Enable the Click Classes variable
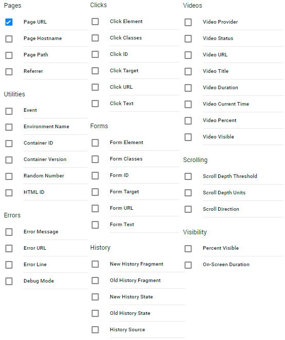The width and height of the screenshot is (285, 340). 95,38
